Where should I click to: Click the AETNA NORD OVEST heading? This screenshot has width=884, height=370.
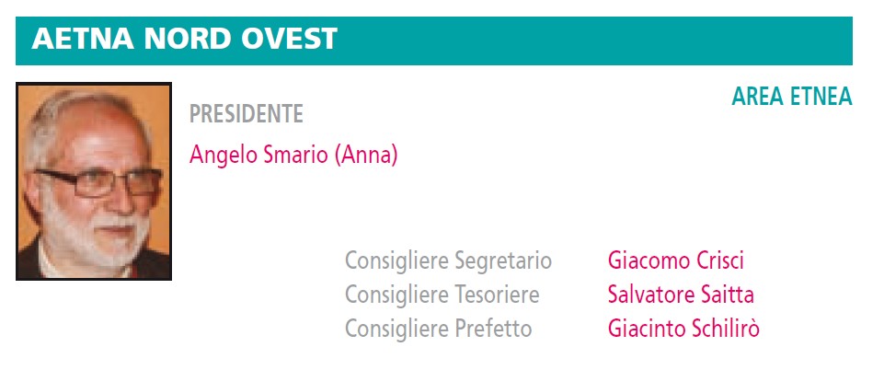pyautogui.click(x=184, y=39)
